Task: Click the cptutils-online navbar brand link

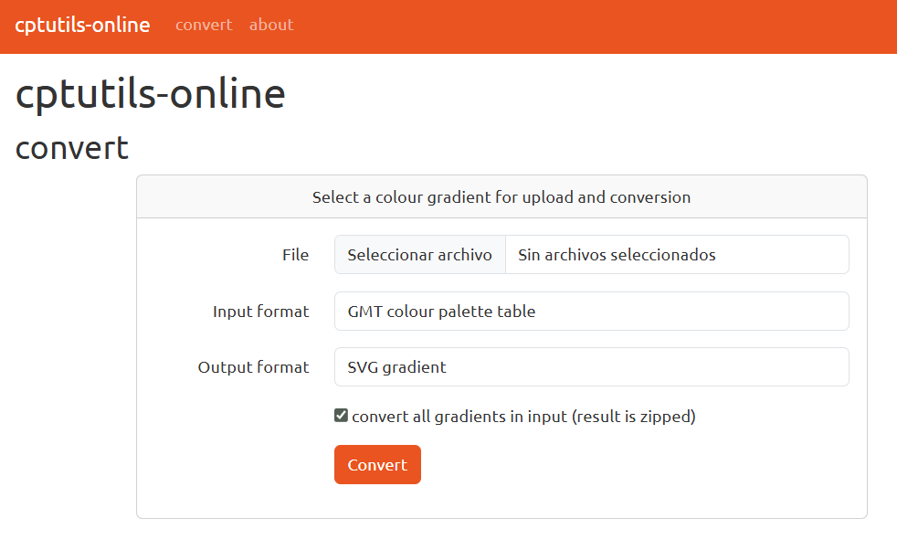Action: [82, 25]
